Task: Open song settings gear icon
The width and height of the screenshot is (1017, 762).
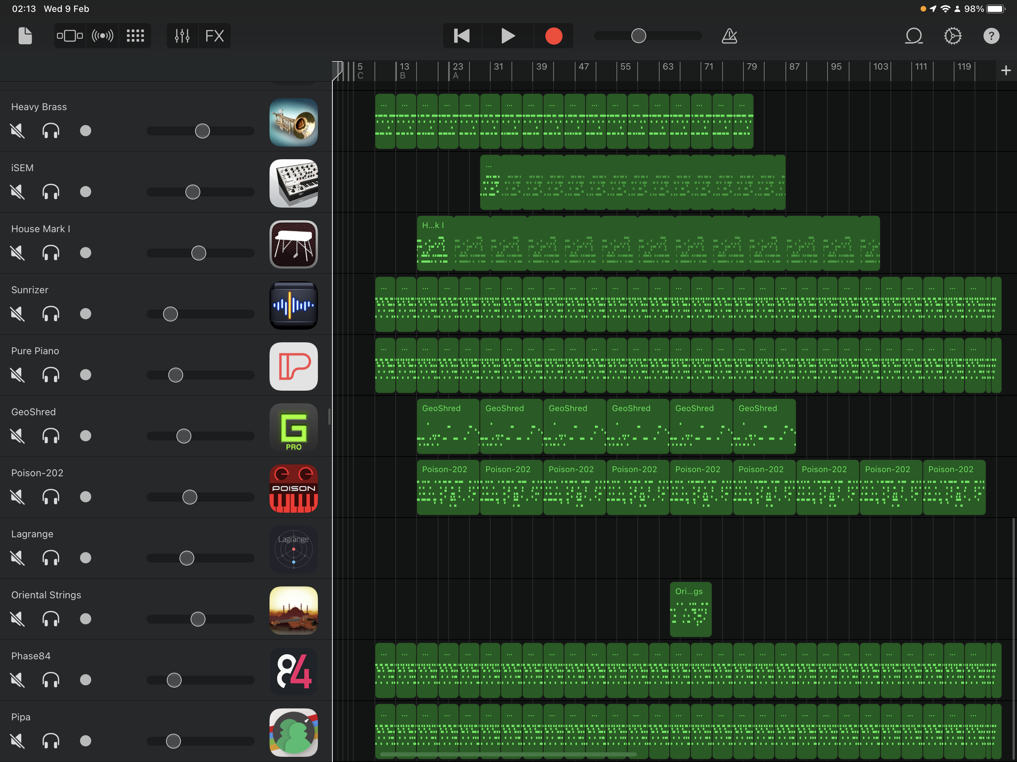Action: 953,36
